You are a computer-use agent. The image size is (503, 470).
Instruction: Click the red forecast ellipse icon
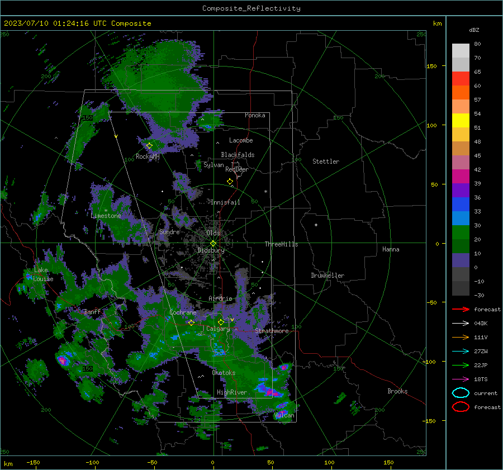pyautogui.click(x=461, y=407)
